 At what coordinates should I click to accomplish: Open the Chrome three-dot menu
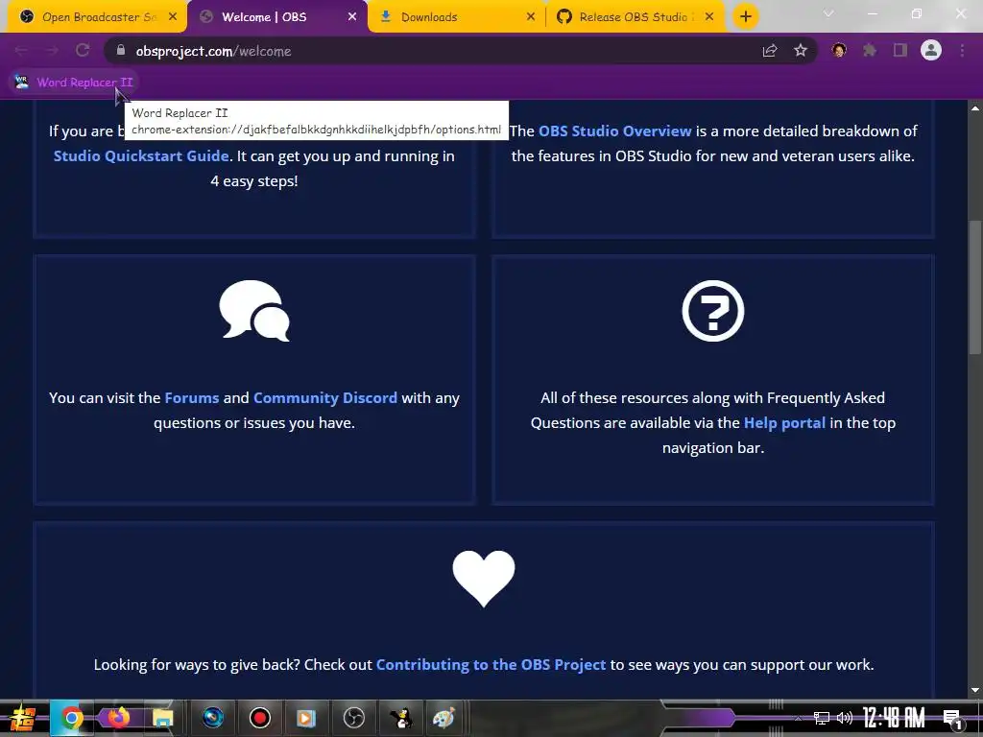[962, 50]
